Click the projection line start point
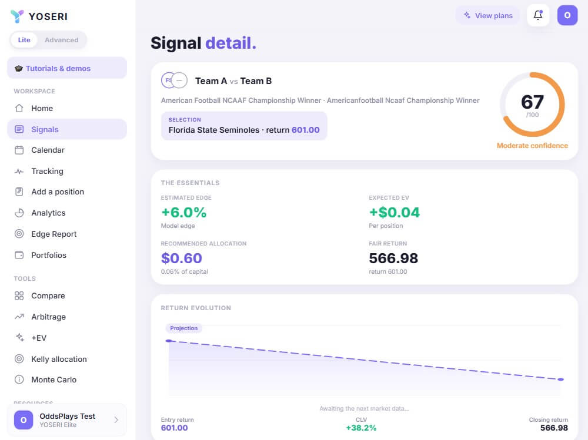The image size is (588, 440). [169, 341]
